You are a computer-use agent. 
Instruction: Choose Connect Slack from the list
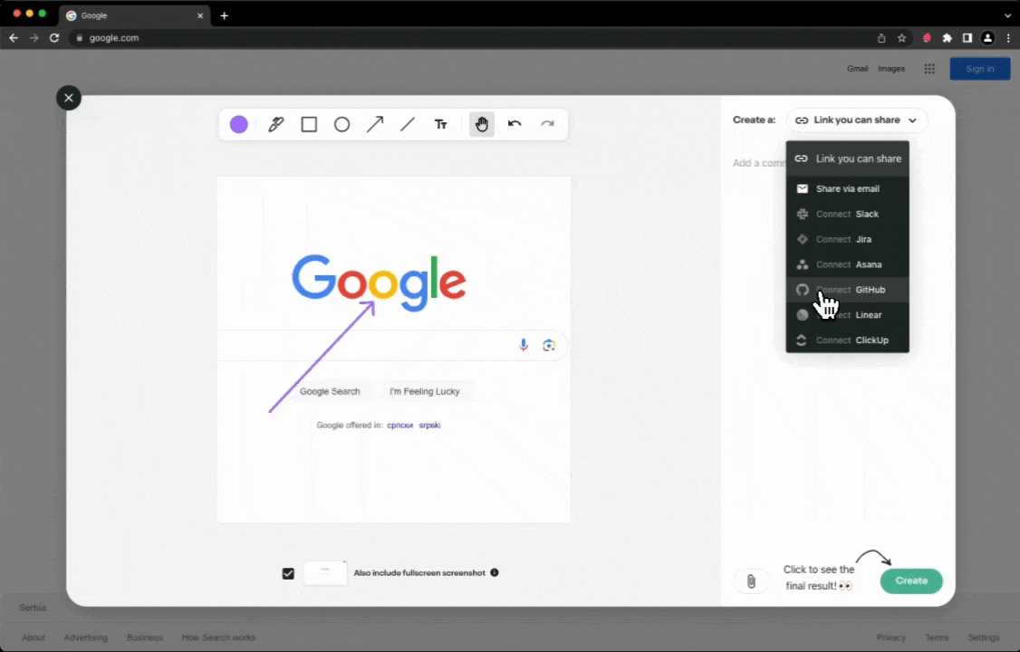847,215
